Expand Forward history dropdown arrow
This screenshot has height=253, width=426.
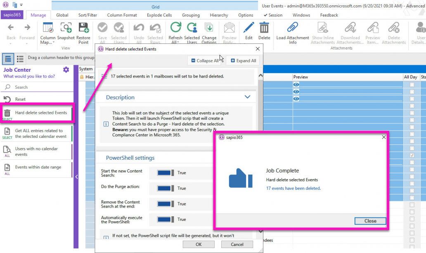(27, 43)
